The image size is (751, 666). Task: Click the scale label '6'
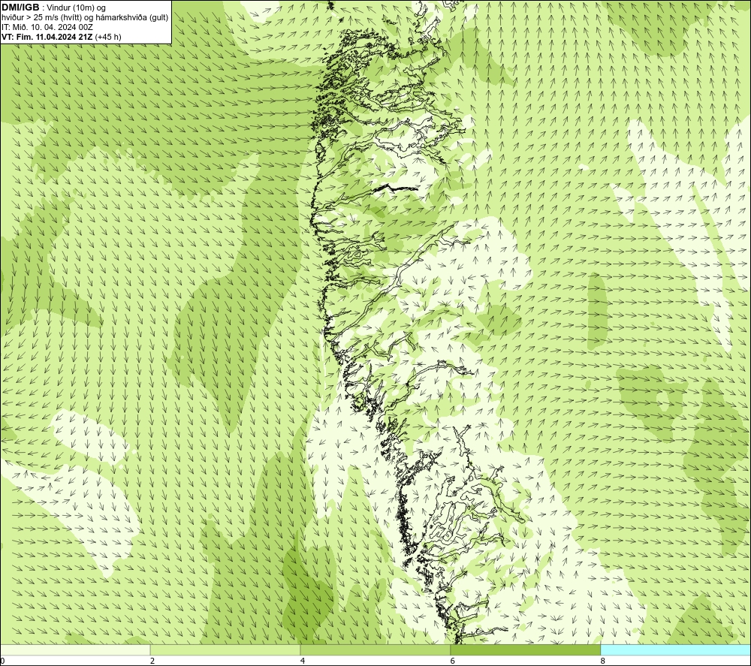(x=453, y=661)
